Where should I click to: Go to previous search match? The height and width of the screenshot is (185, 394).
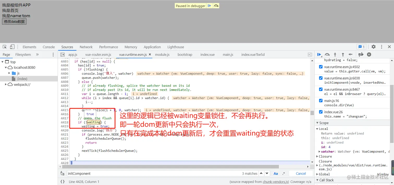(261, 174)
